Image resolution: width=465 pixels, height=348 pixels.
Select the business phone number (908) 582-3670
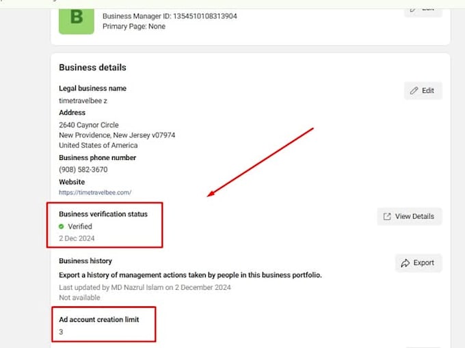pos(83,170)
